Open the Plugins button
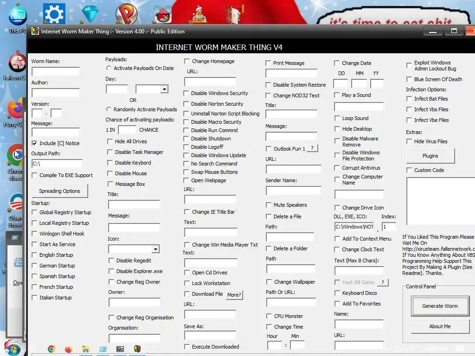This screenshot has width=475, height=356. point(430,156)
